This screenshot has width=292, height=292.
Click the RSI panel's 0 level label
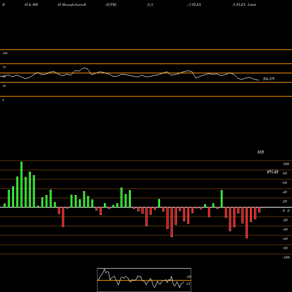(3, 100)
